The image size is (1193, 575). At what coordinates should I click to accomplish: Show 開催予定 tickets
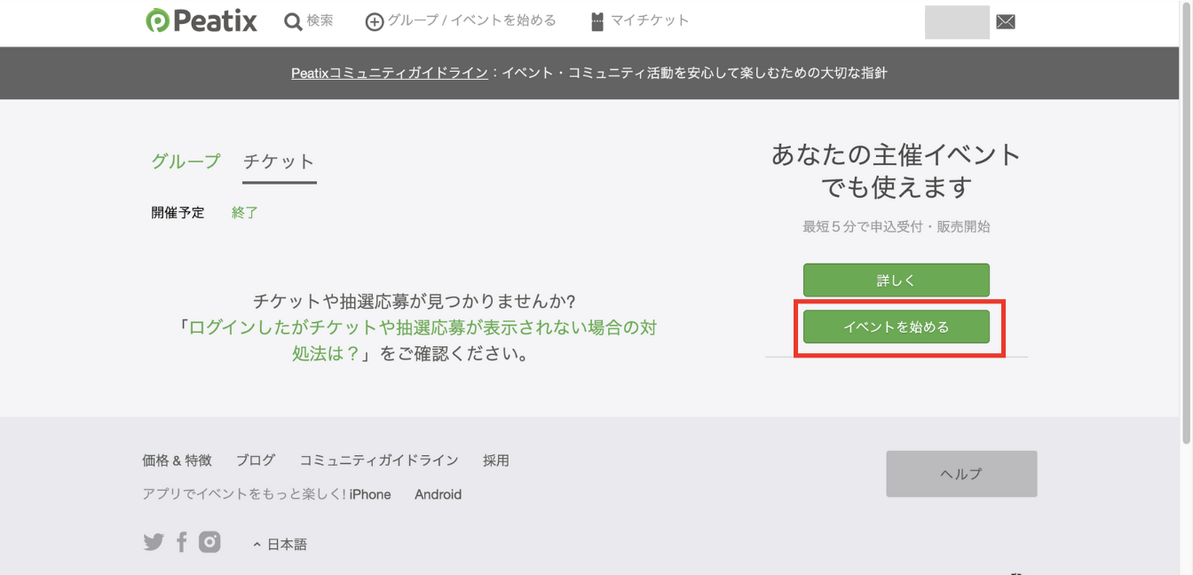178,212
